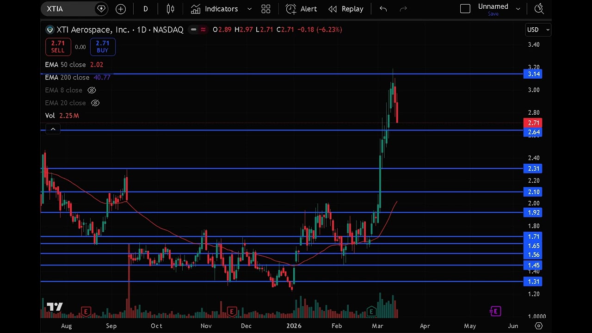Image resolution: width=592 pixels, height=333 pixels.
Task: Open the earnings E marker near August
Action: click(x=86, y=312)
